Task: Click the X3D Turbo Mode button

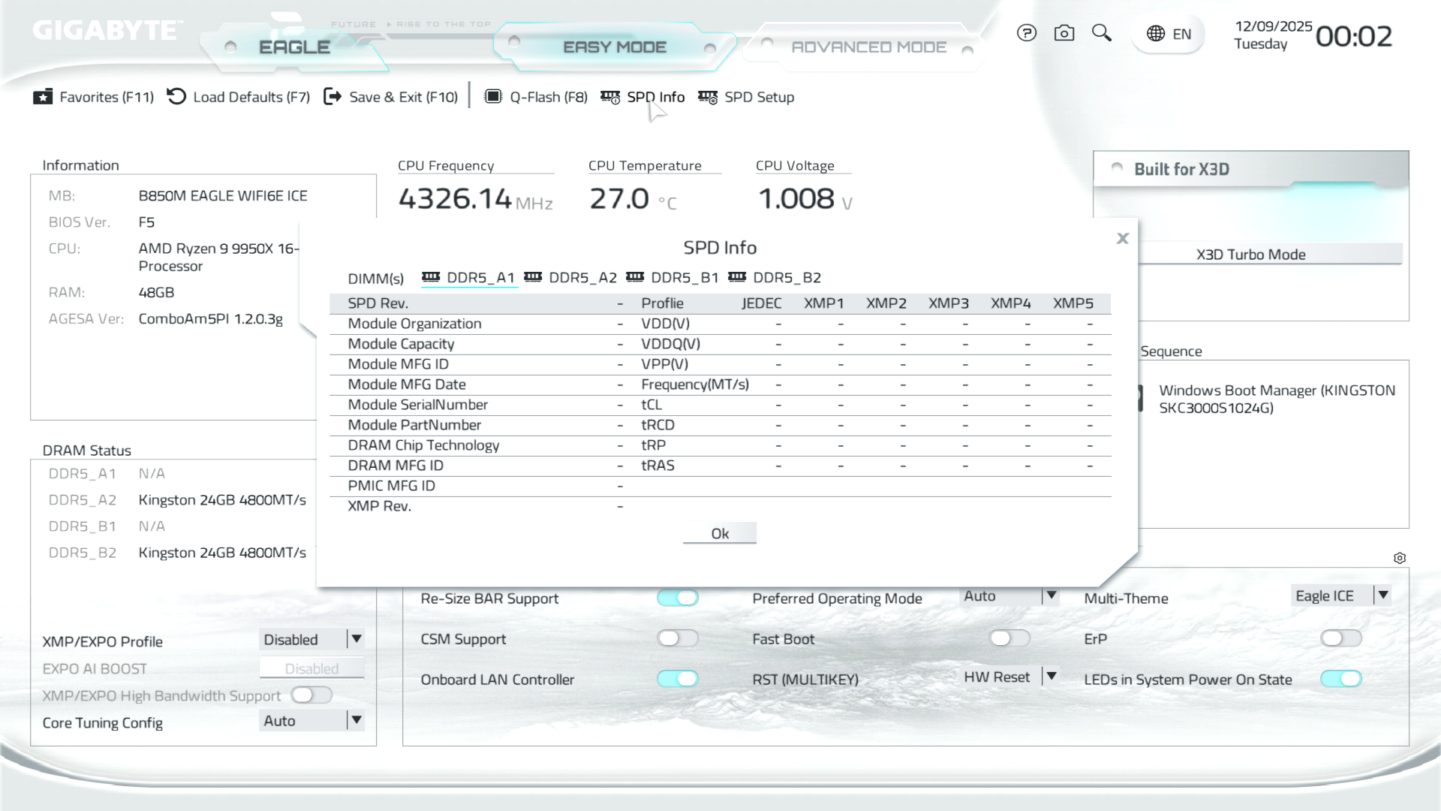Action: pyautogui.click(x=1250, y=255)
